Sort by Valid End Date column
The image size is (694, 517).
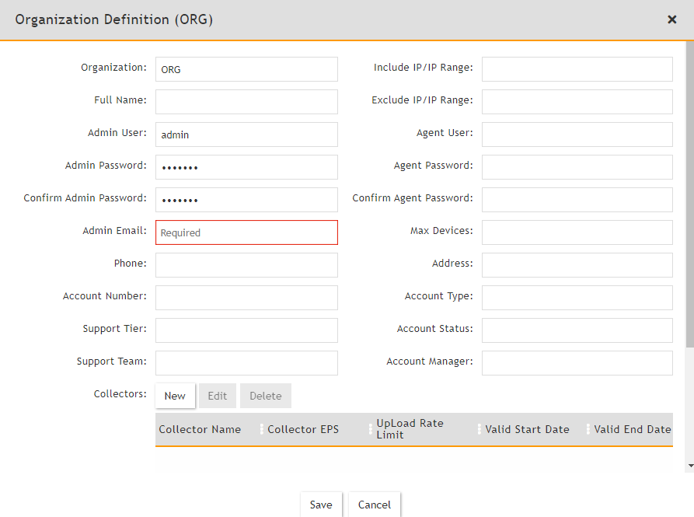click(x=631, y=429)
